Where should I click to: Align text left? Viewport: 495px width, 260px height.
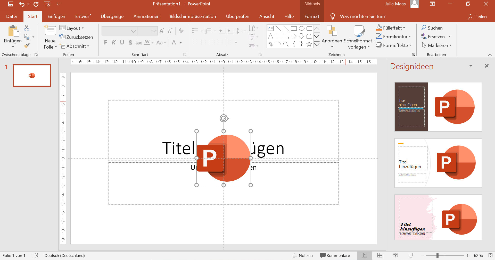[x=195, y=43]
